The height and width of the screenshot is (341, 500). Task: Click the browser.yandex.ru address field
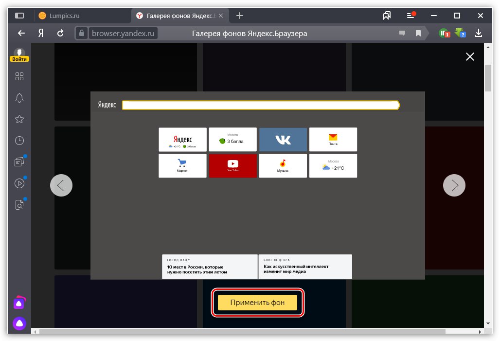[x=123, y=33]
